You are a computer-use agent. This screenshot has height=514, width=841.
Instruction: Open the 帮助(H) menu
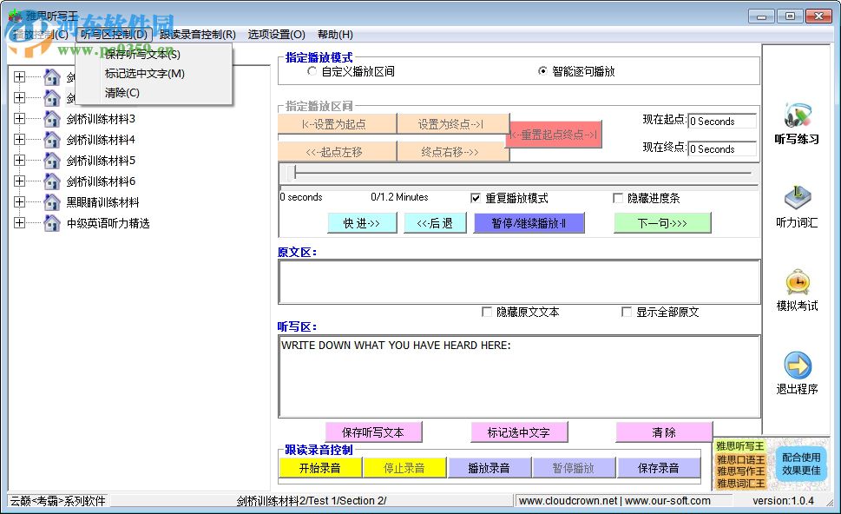point(335,35)
